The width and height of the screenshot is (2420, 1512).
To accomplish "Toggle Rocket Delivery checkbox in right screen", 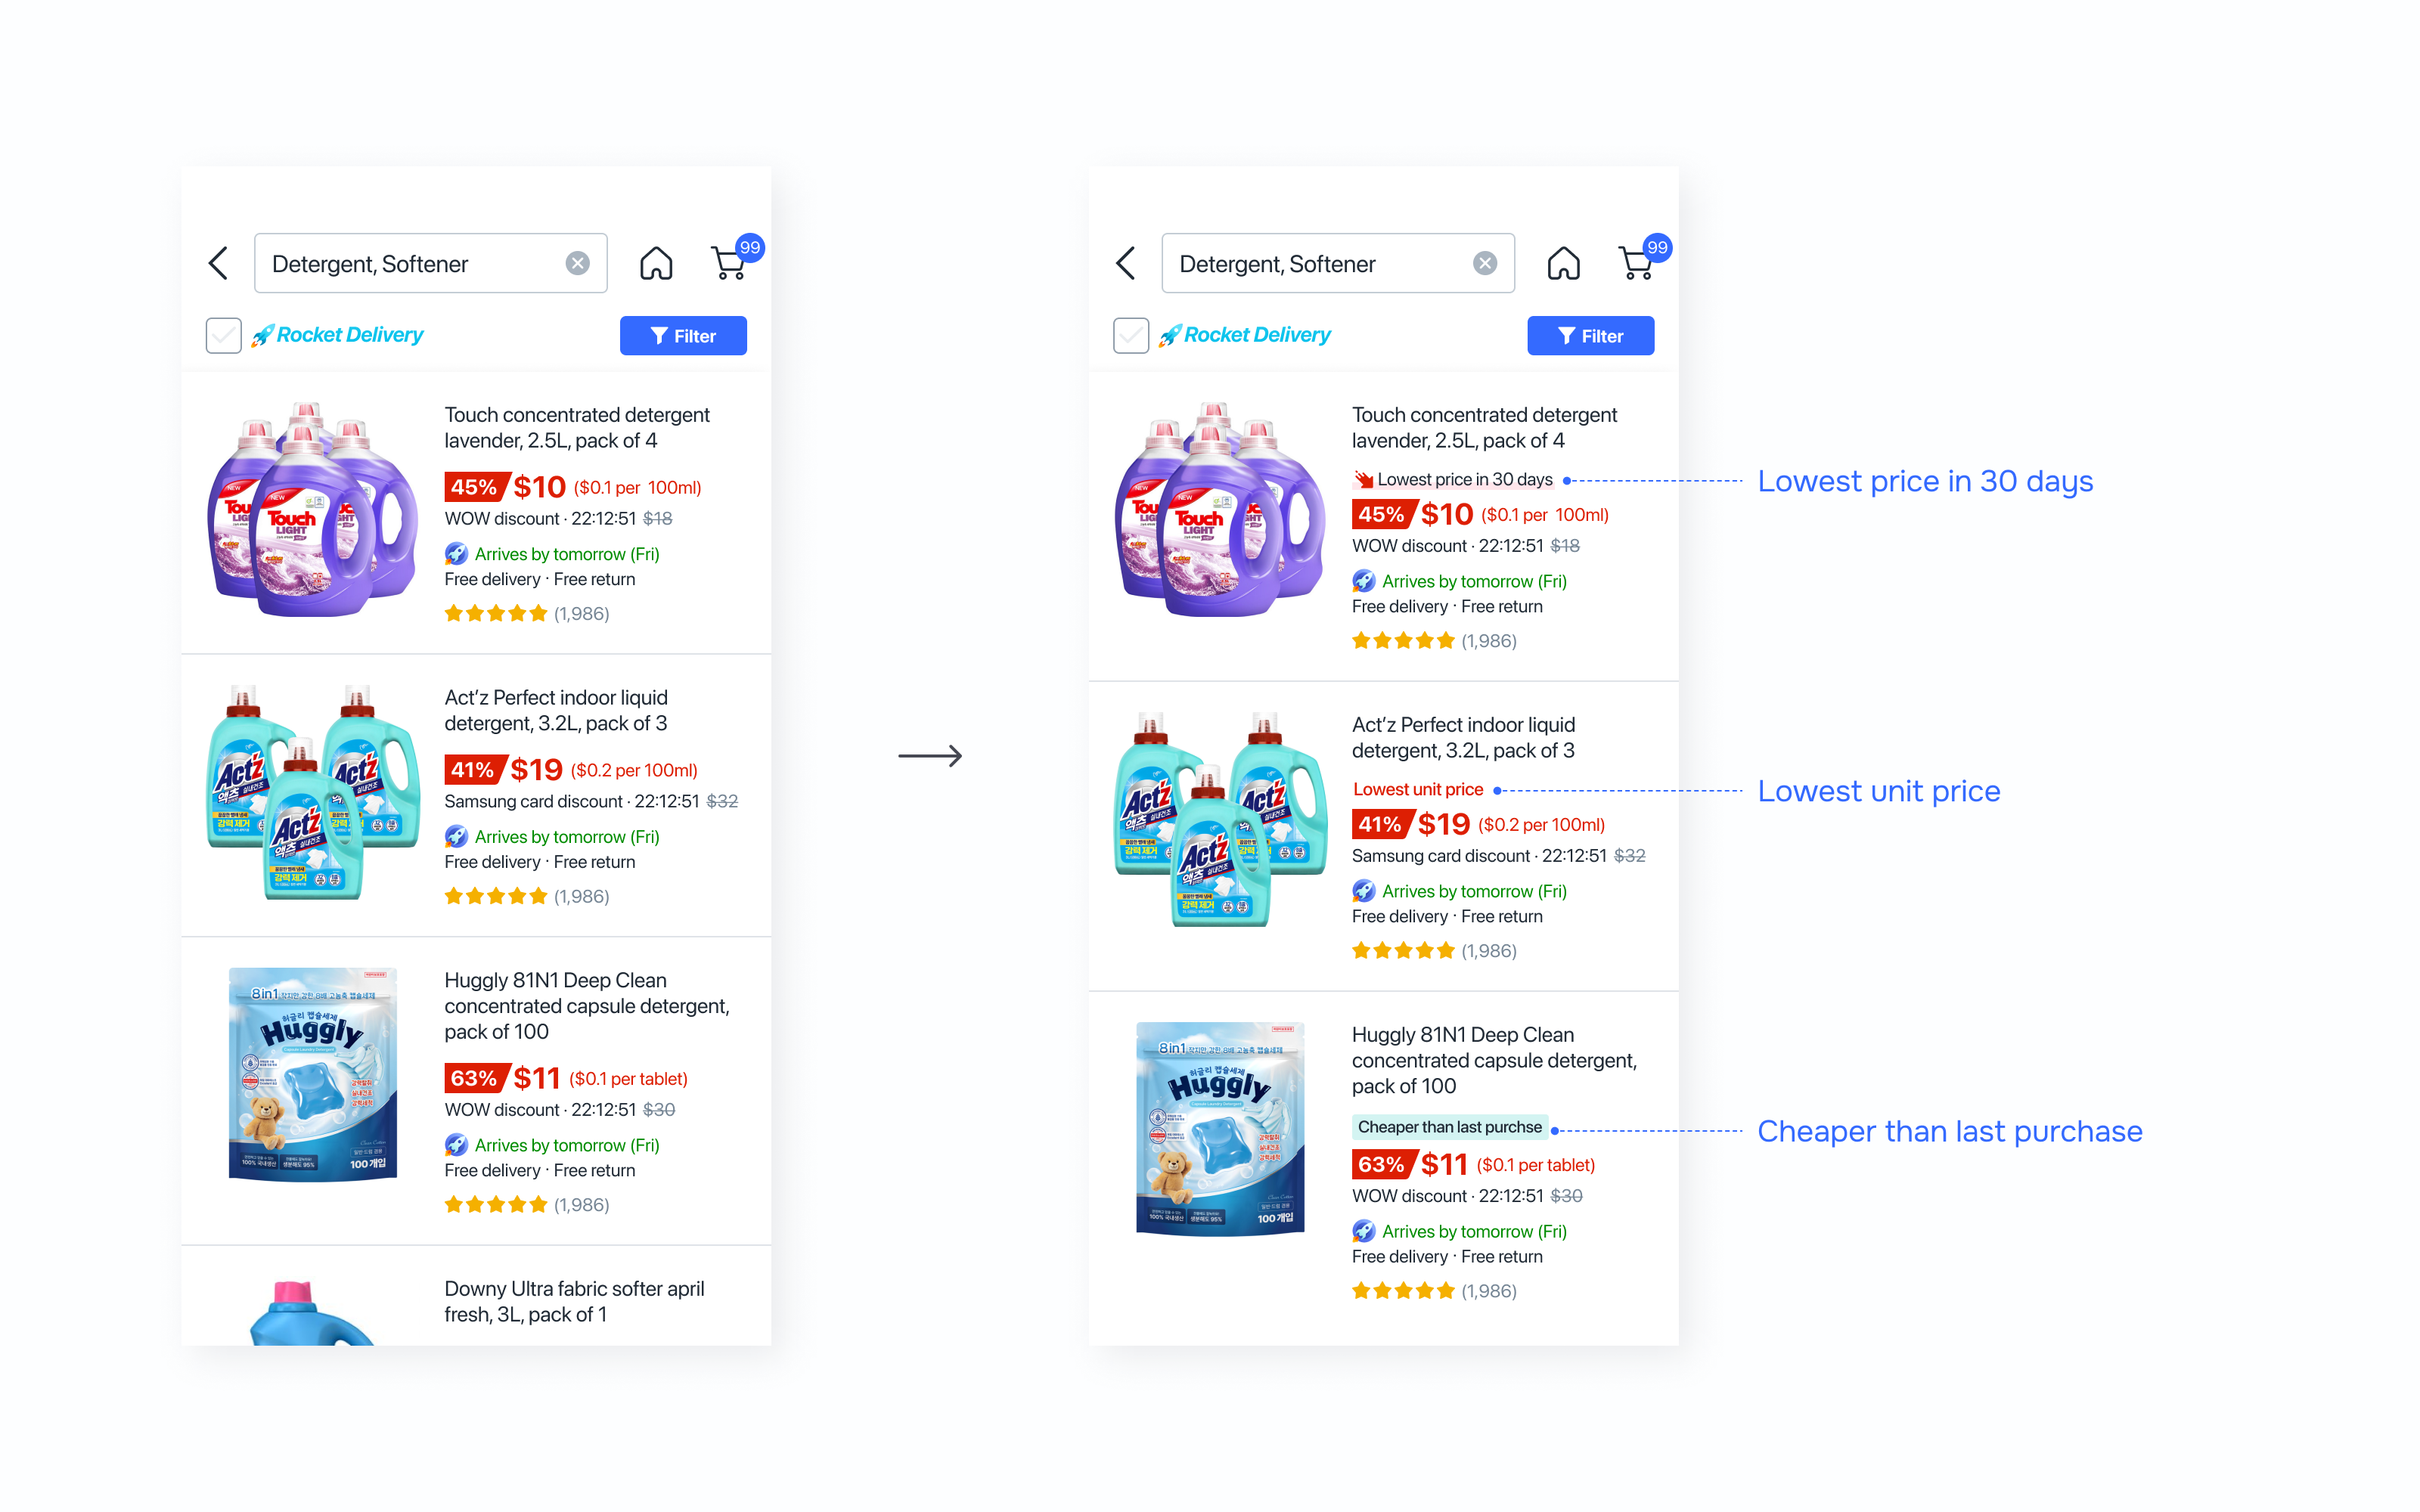I will coord(1131,335).
